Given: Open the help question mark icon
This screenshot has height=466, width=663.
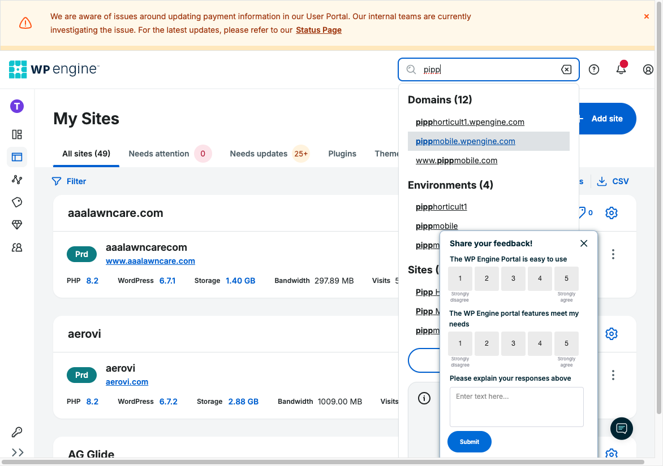Looking at the screenshot, I should [x=593, y=69].
